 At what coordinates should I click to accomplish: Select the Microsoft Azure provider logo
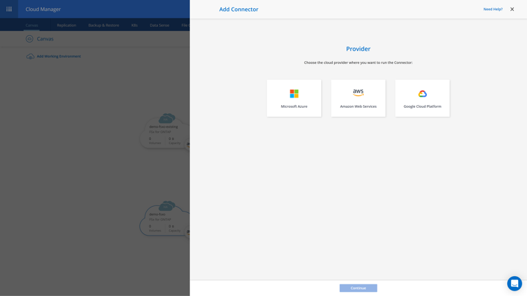coord(294,93)
